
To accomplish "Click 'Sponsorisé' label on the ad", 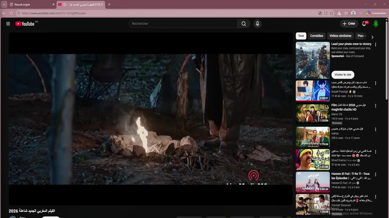I will 338,56.
